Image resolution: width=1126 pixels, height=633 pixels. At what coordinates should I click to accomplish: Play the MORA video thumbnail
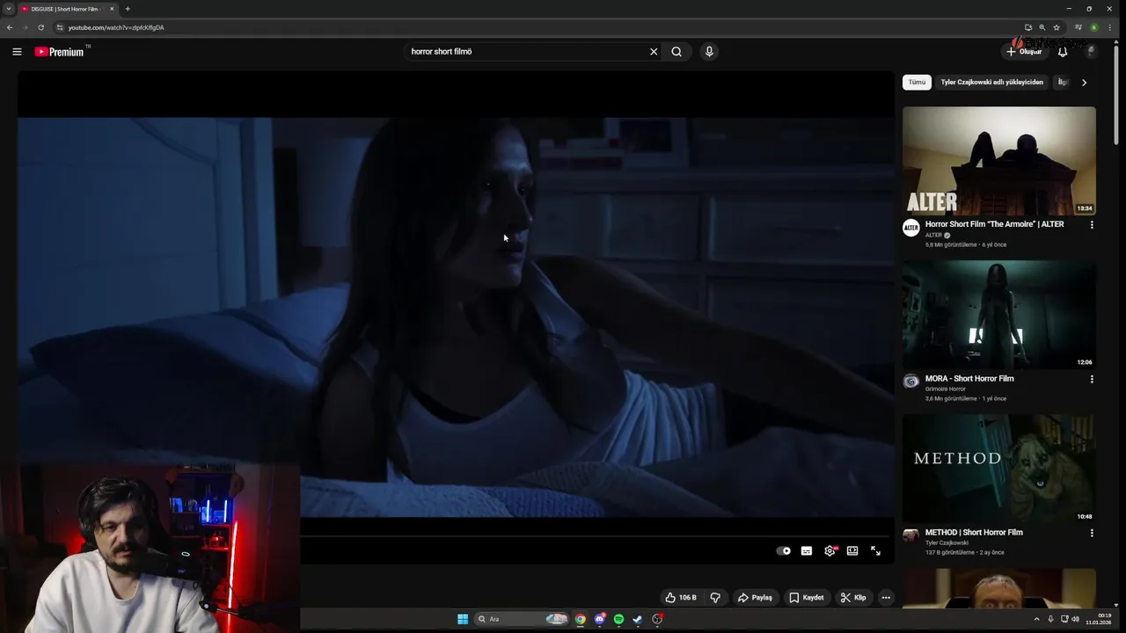[x=999, y=315]
